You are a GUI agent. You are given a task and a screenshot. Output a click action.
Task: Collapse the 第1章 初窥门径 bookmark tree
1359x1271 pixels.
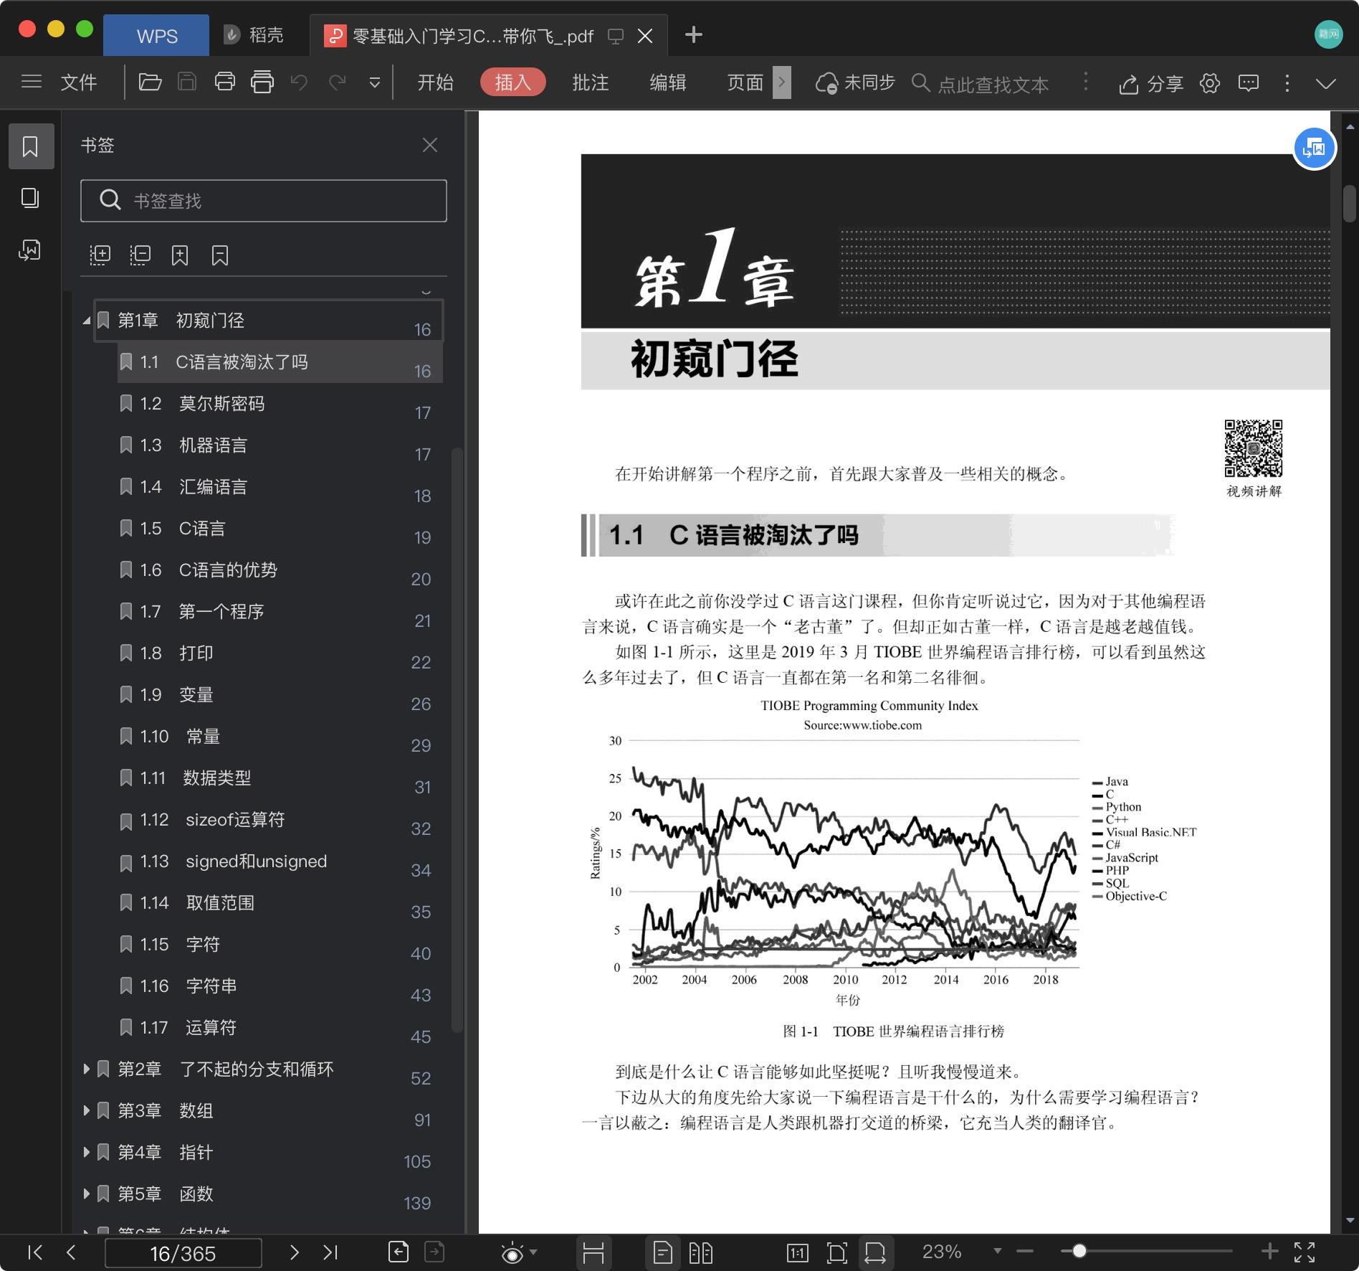(87, 321)
